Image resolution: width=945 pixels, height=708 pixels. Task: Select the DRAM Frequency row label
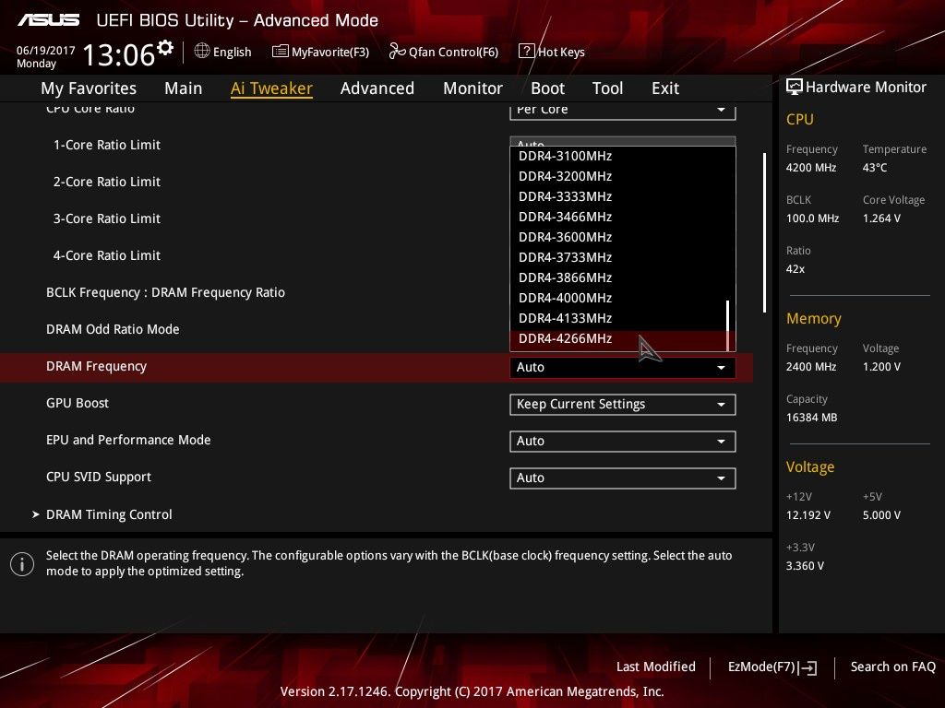tap(96, 366)
